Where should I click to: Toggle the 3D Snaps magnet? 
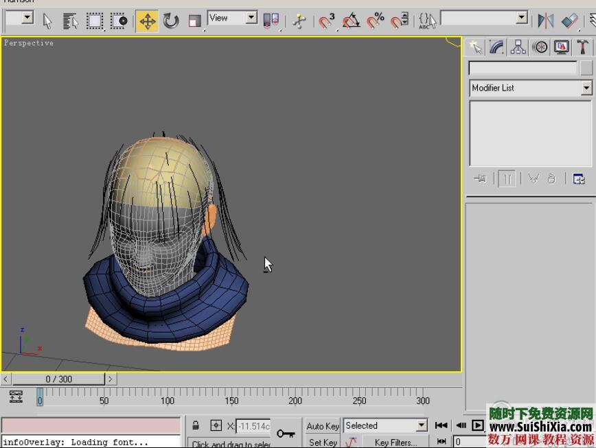click(324, 21)
